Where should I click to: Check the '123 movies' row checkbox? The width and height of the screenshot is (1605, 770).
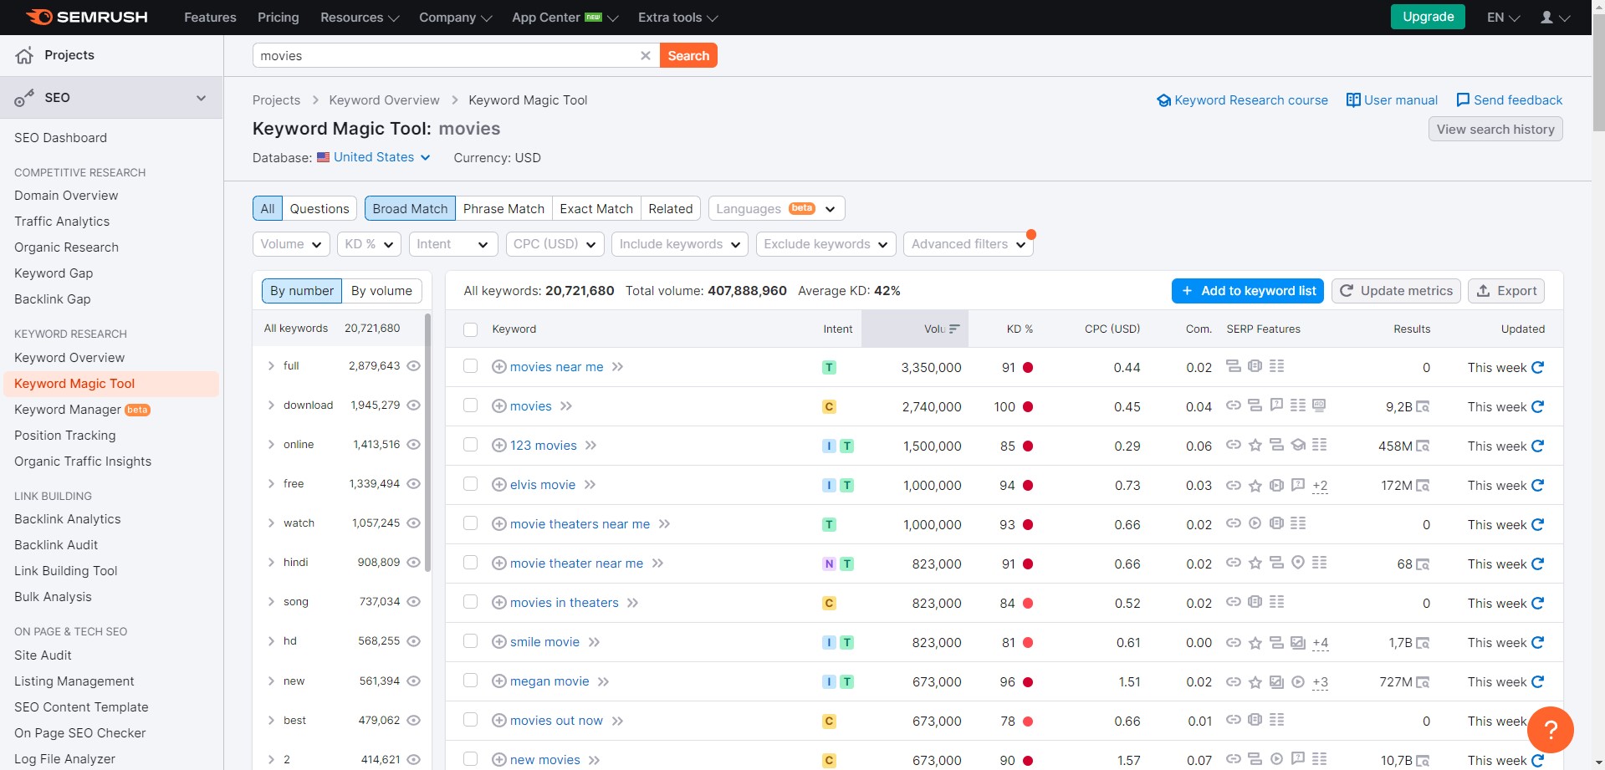(x=471, y=445)
